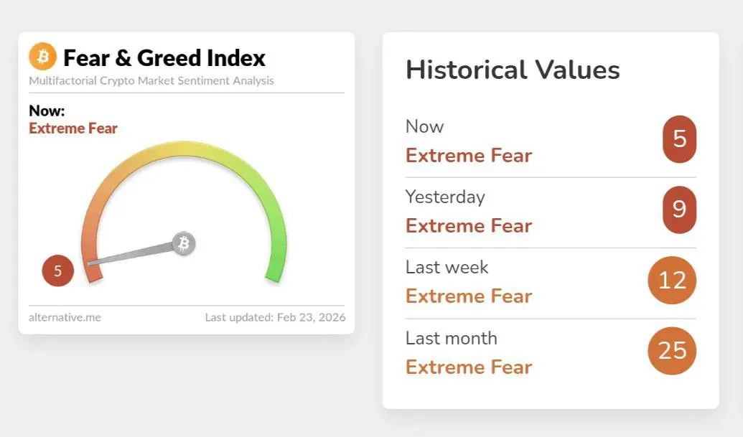The image size is (743, 437).
Task: Click the Yesterday value badge showing 9
Action: tap(680, 210)
